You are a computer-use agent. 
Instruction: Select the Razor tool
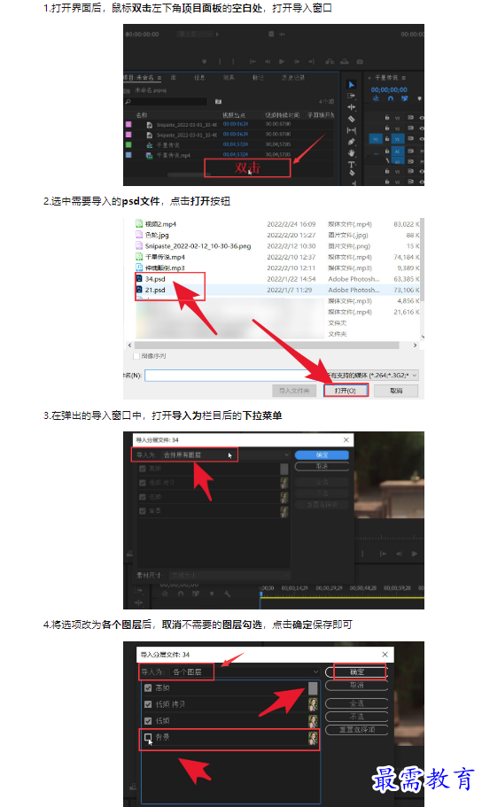[352, 119]
